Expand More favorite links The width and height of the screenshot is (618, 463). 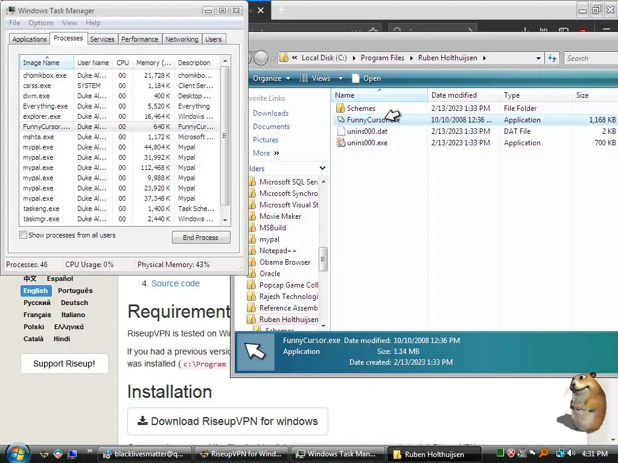(266, 153)
